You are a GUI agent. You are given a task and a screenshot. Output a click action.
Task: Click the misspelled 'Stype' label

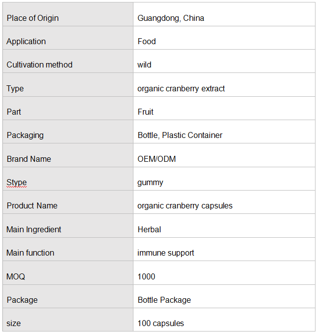16,183
